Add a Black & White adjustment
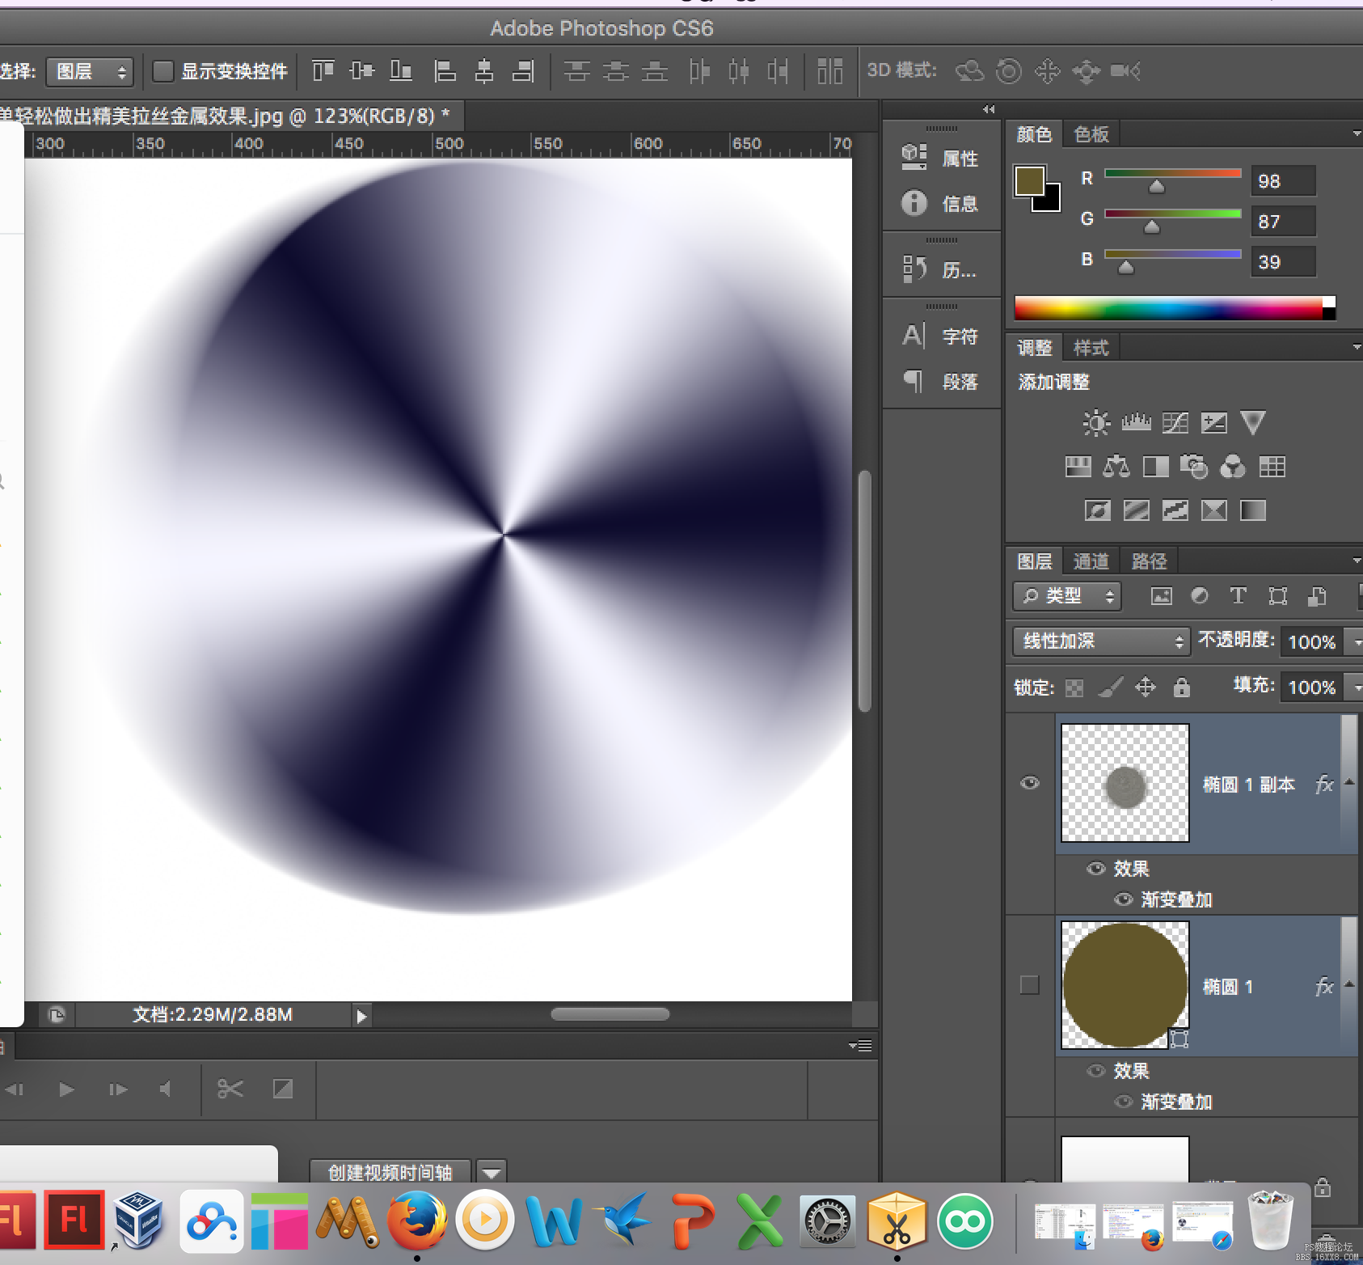Image resolution: width=1363 pixels, height=1265 pixels. [x=1155, y=466]
